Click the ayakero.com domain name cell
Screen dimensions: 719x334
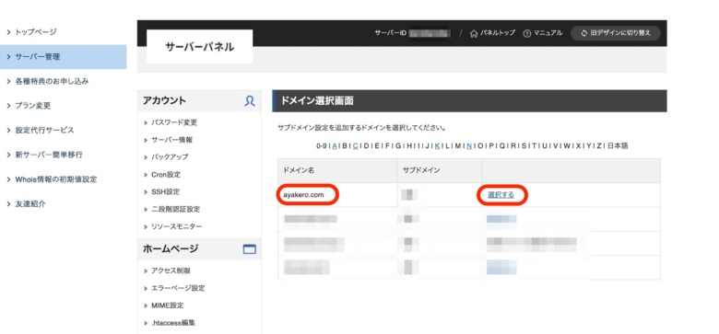click(304, 195)
